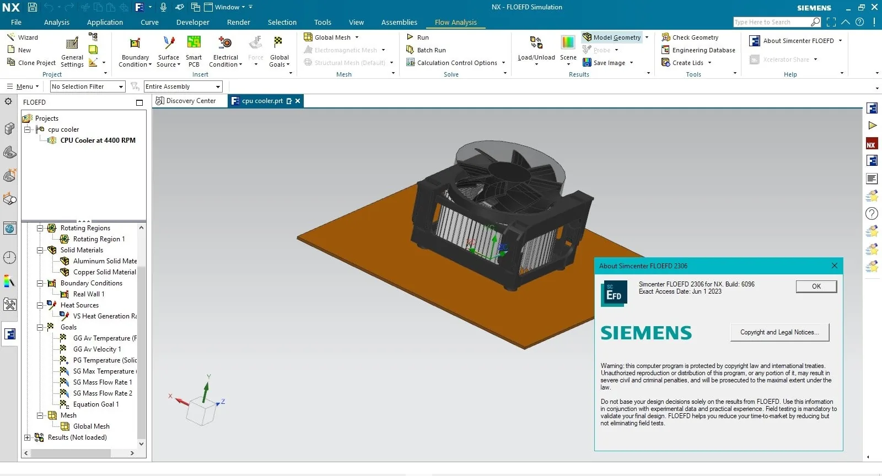Image resolution: width=882 pixels, height=476 pixels.
Task: Collapse the Goals tree node
Action: coord(40,327)
